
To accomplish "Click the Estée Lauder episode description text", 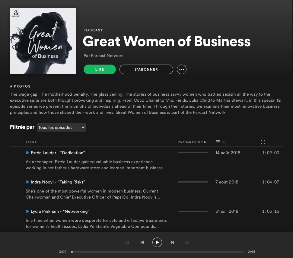I will click(x=96, y=165).
